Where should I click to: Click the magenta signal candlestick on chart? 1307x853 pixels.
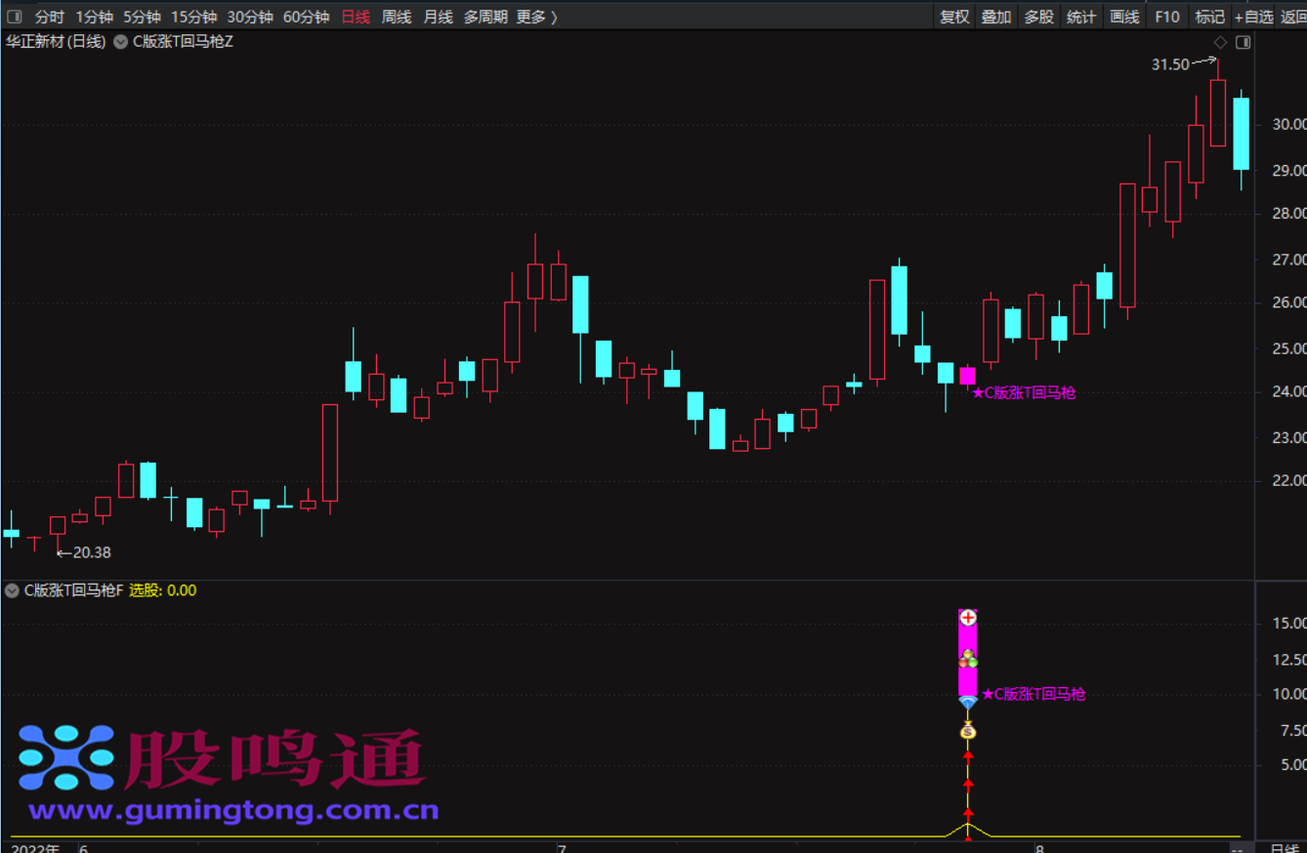968,376
